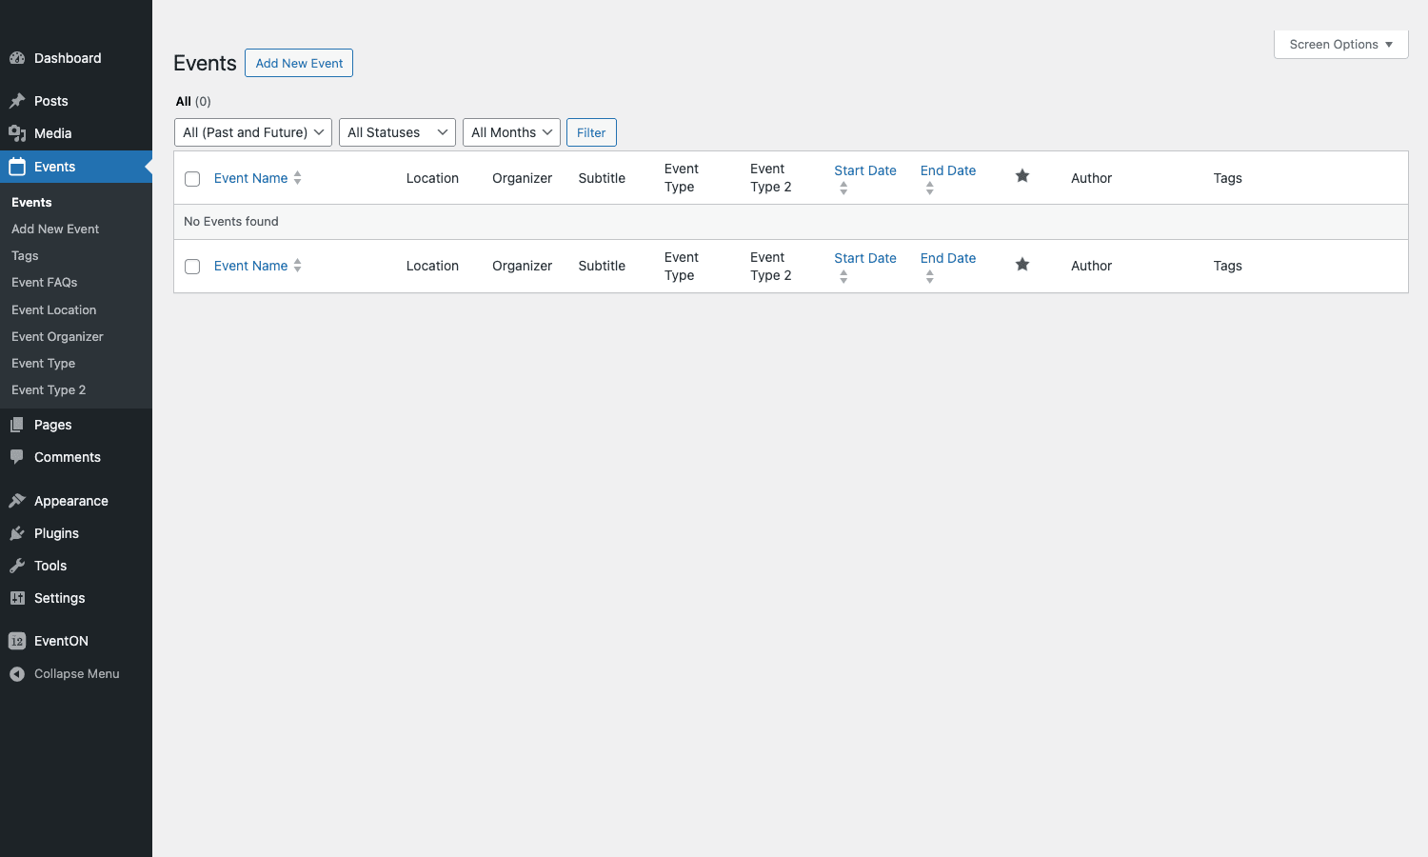Click the EventON calendar icon
The width and height of the screenshot is (1428, 857).
pyautogui.click(x=17, y=641)
